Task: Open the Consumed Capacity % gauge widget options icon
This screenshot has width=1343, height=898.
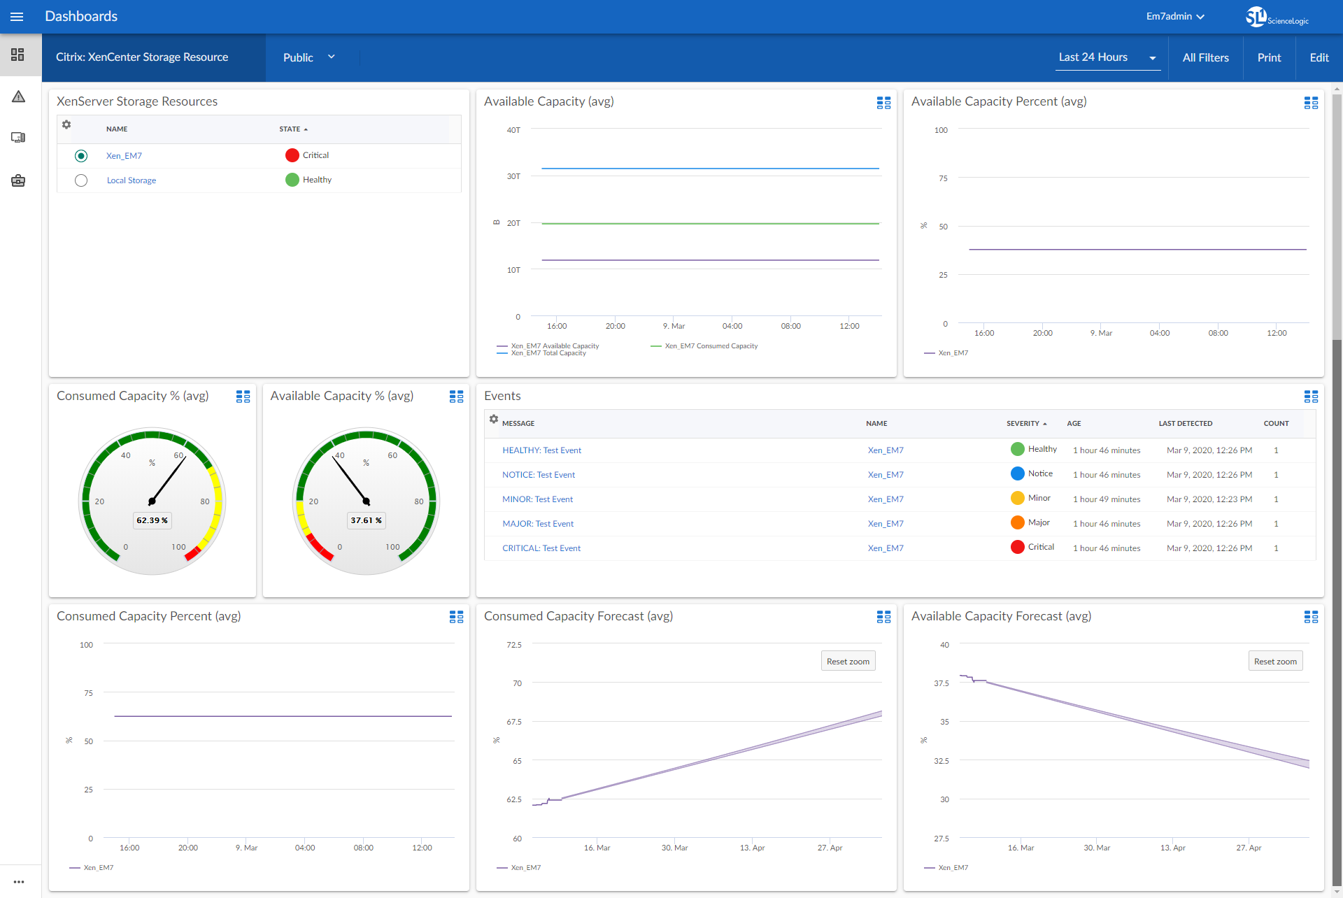Action: [x=243, y=397]
